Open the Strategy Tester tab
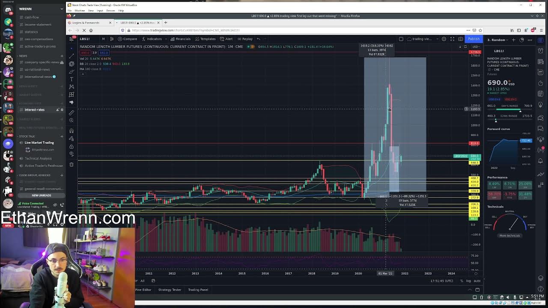 [x=170, y=290]
